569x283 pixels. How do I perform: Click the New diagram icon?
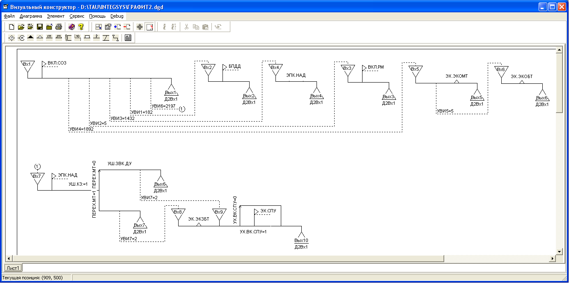tap(11, 27)
